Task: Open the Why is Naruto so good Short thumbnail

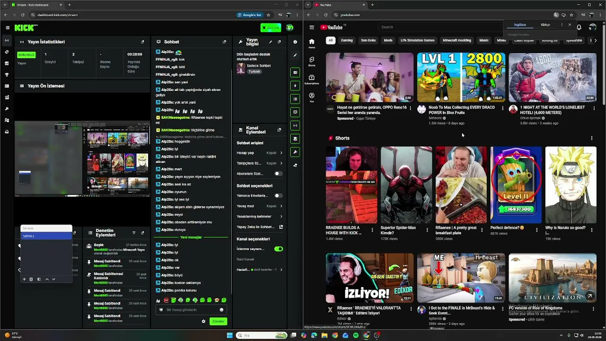Action: coord(571,185)
